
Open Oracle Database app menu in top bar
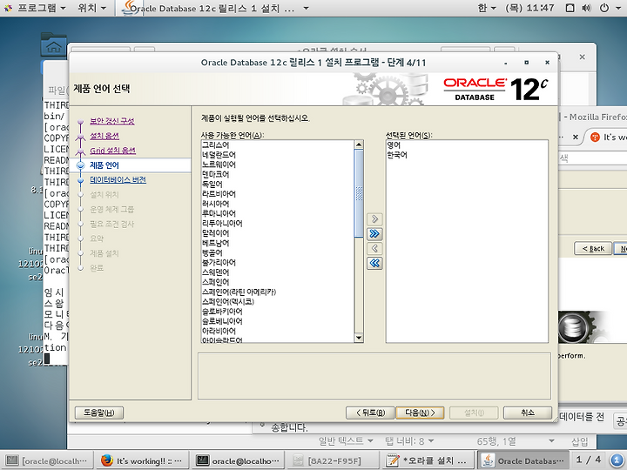pos(216,8)
